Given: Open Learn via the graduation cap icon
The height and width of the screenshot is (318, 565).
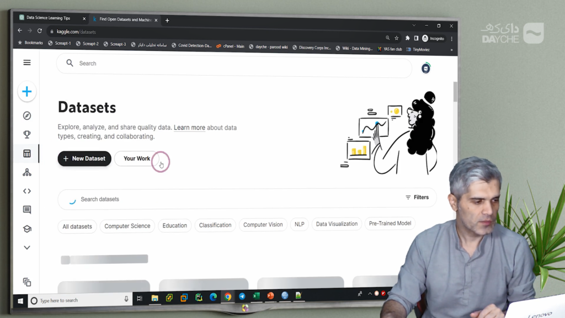Looking at the screenshot, I should tap(27, 229).
